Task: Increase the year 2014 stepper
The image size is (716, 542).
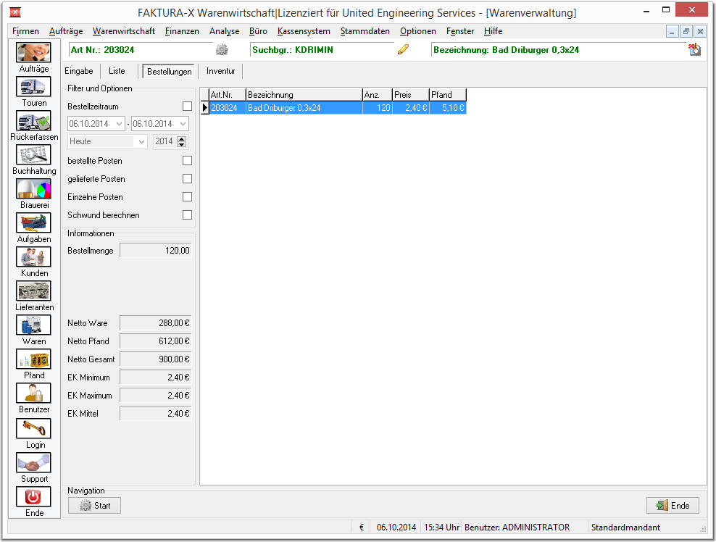Action: 182,139
